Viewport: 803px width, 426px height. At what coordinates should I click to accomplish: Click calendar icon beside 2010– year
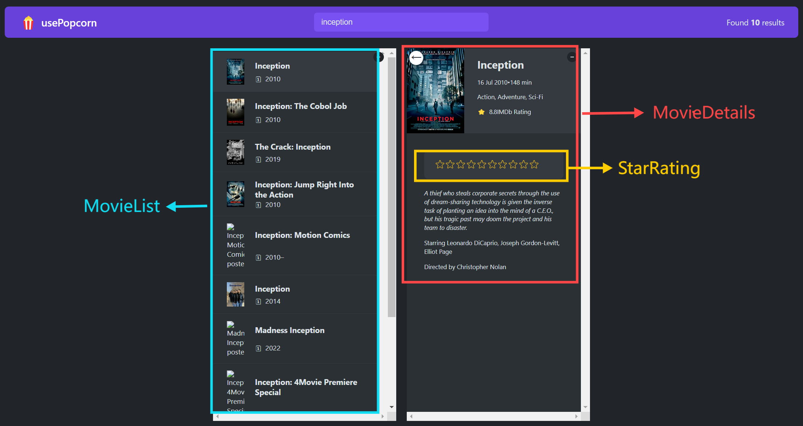tap(258, 257)
